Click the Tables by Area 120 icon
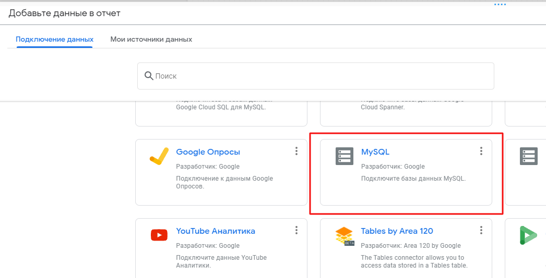This screenshot has width=546, height=278. coord(345,236)
